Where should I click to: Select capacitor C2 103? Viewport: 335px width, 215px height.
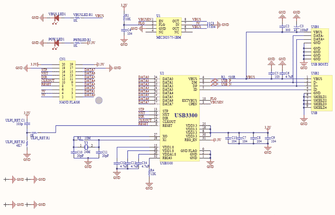[x=282, y=26]
